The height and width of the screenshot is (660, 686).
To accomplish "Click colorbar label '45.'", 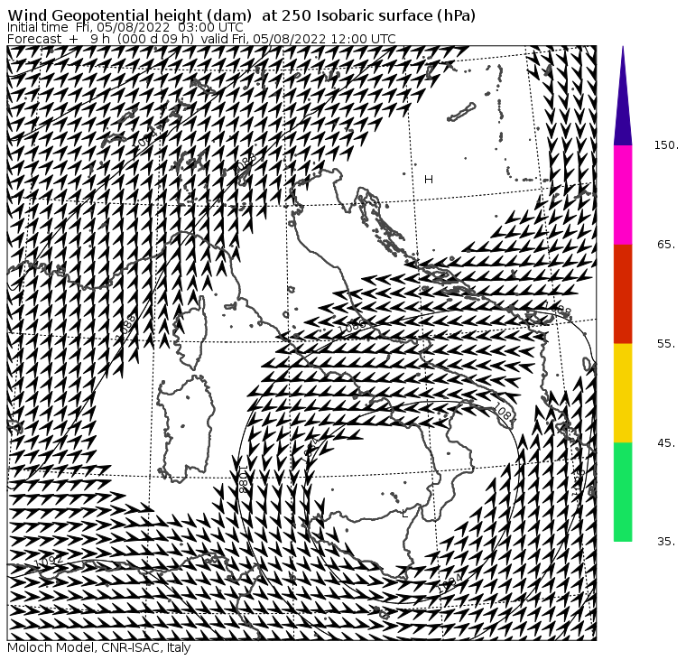I will (666, 443).
